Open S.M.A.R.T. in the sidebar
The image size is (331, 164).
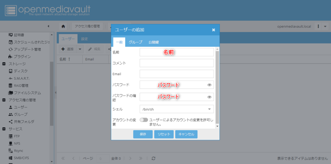(21, 78)
